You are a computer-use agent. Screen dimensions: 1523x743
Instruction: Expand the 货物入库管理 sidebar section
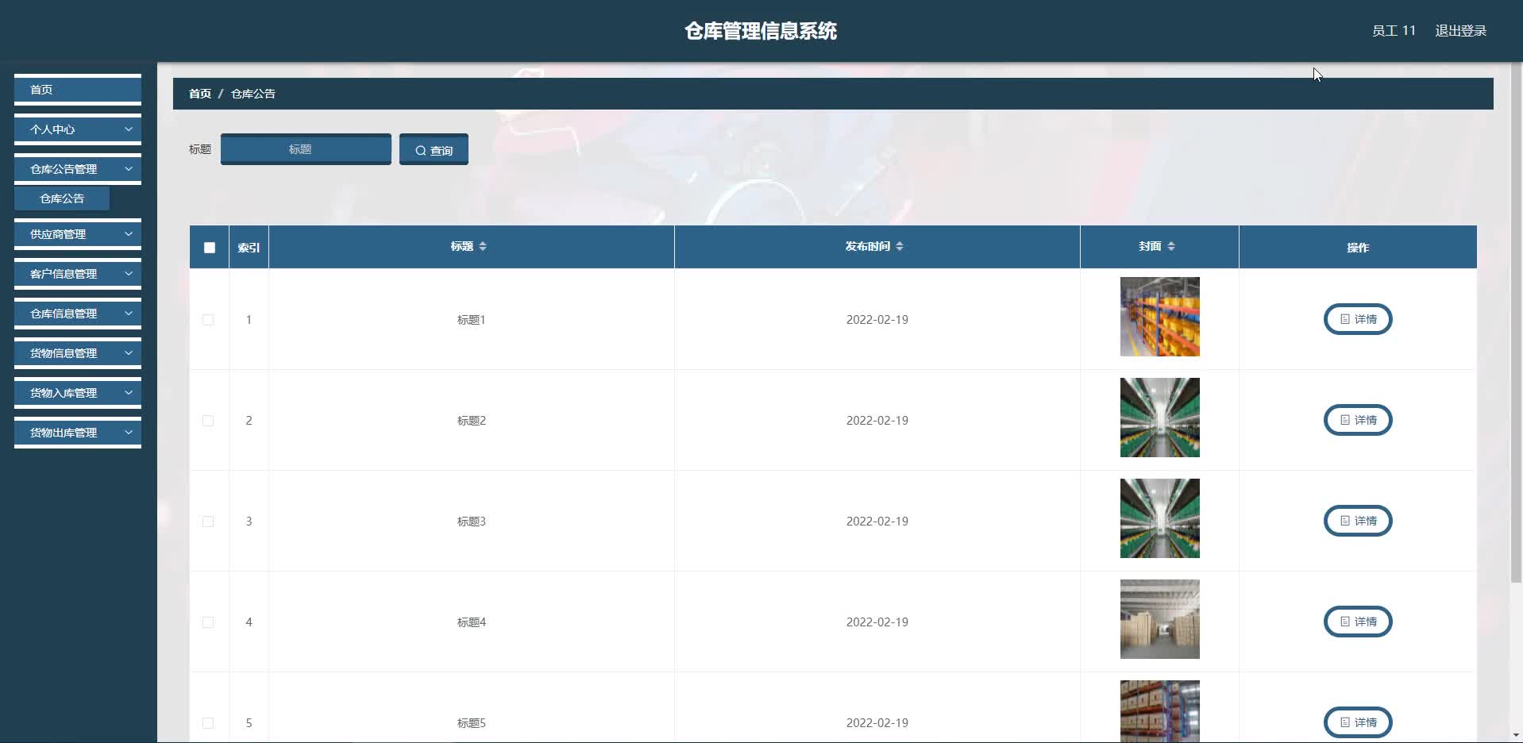tap(77, 392)
